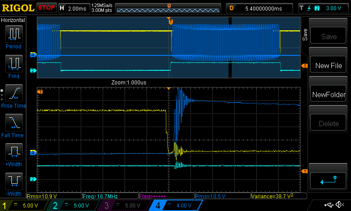Click the muted speaker sound icon
Image resolution: width=351 pixels, height=211 pixels.
(x=339, y=205)
